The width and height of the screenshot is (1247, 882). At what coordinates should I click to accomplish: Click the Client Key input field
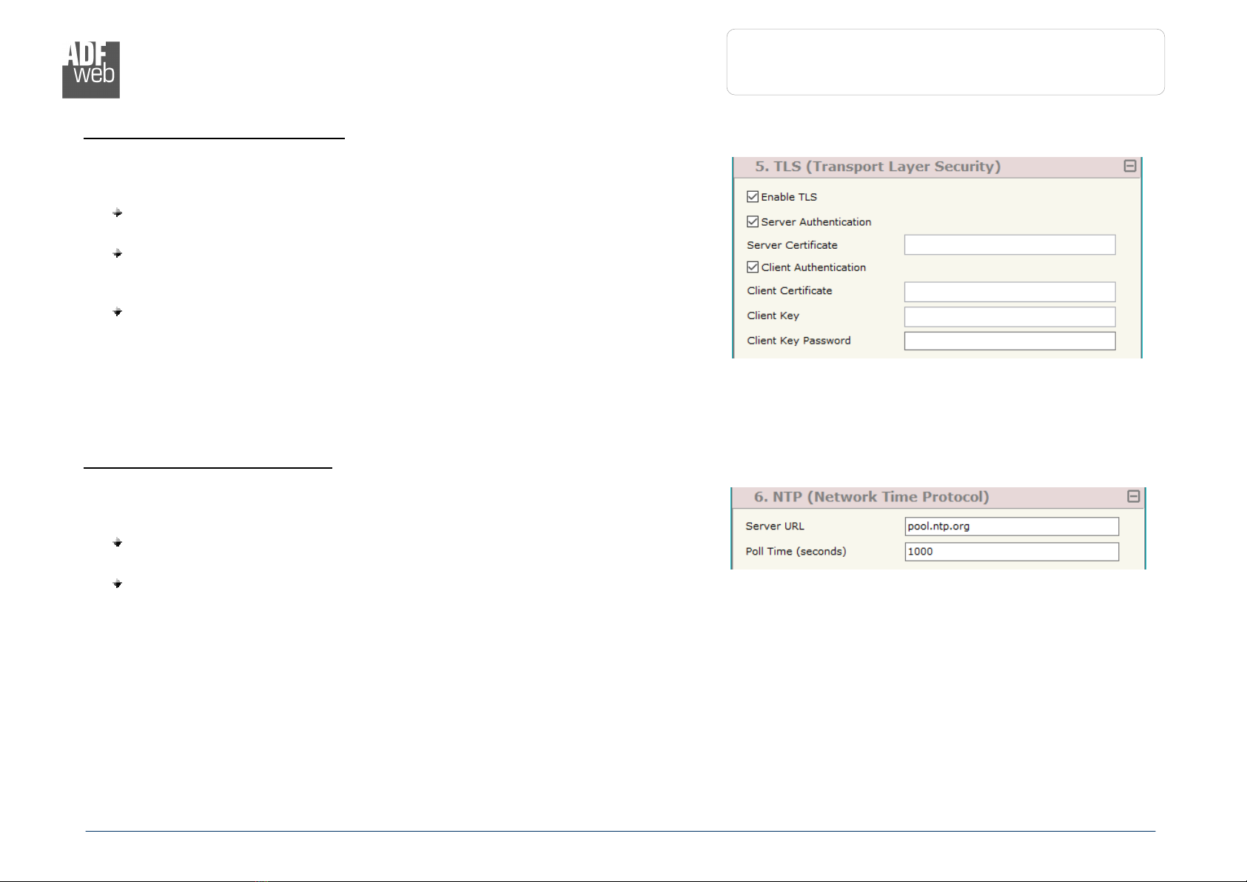point(1010,317)
